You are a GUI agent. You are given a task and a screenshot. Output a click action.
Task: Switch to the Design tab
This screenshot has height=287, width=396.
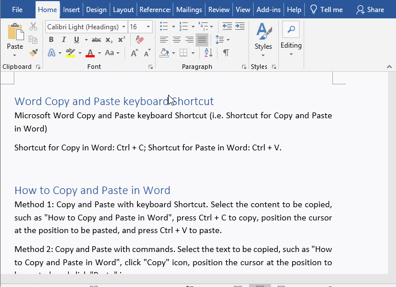[x=96, y=10]
